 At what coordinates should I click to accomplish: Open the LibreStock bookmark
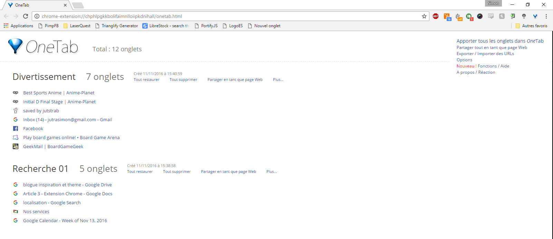click(x=166, y=26)
